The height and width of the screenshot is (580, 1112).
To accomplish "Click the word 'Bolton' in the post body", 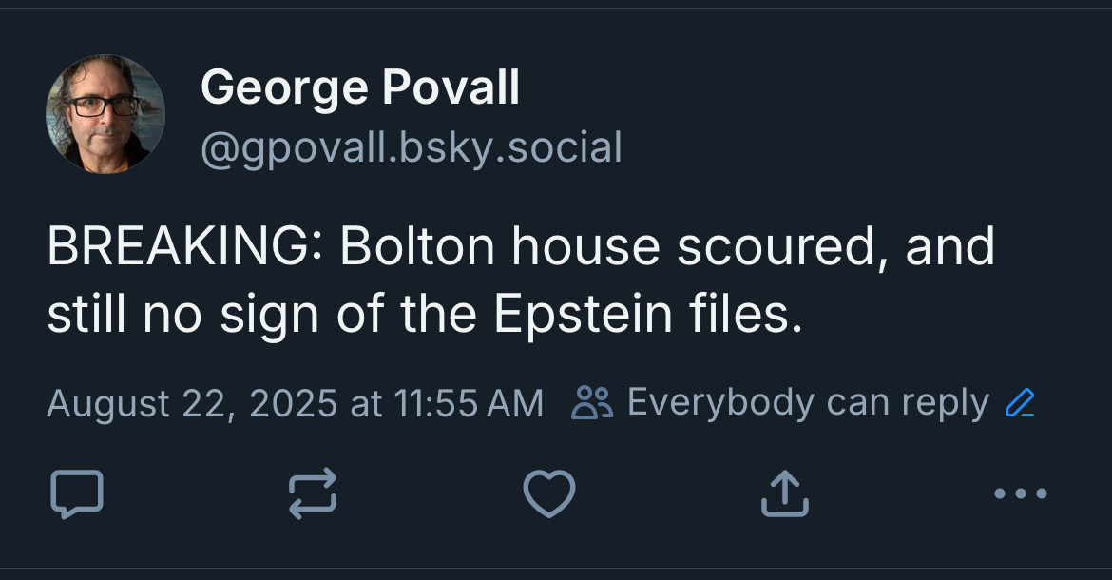I will pos(417,247).
